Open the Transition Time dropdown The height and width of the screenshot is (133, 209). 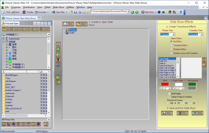pos(202,34)
